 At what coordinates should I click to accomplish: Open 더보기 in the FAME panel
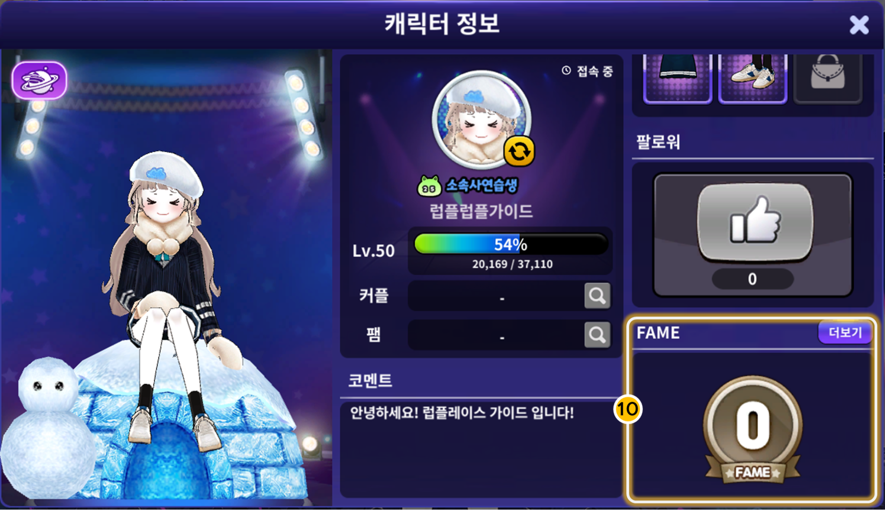(x=845, y=333)
